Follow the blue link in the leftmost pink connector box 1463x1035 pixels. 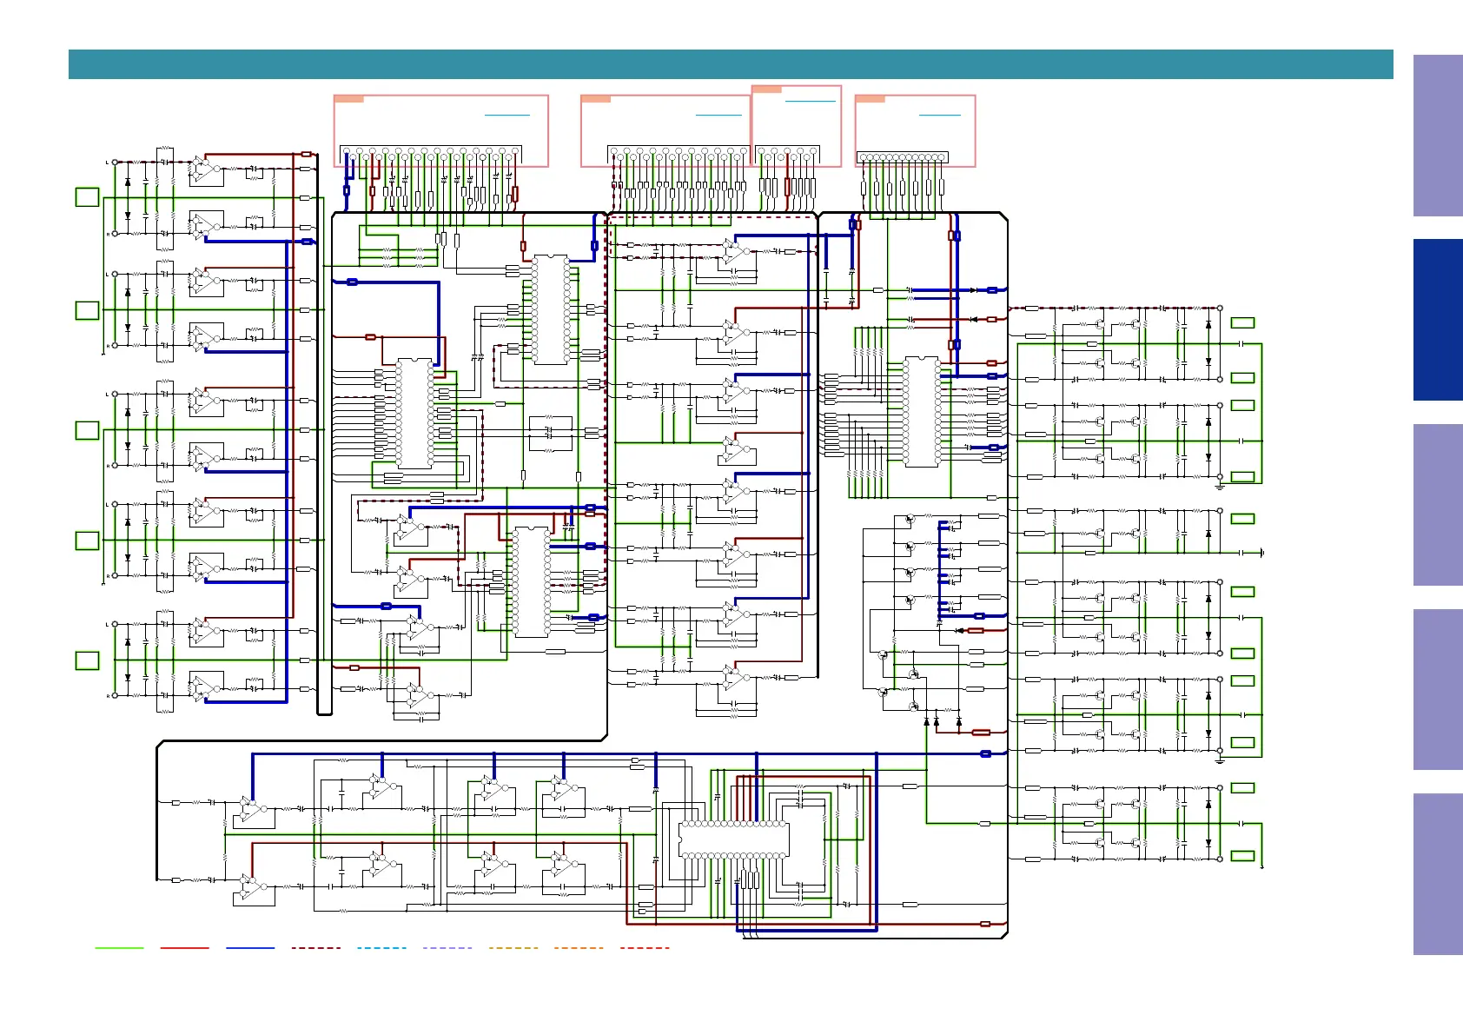click(x=507, y=115)
